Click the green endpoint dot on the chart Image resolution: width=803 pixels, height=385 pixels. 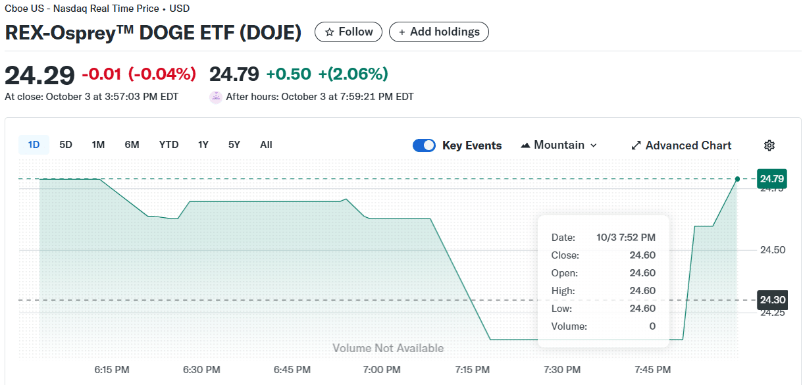click(737, 178)
